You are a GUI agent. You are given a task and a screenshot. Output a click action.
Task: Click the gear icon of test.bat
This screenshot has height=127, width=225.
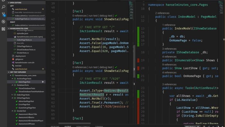tap(13, 66)
